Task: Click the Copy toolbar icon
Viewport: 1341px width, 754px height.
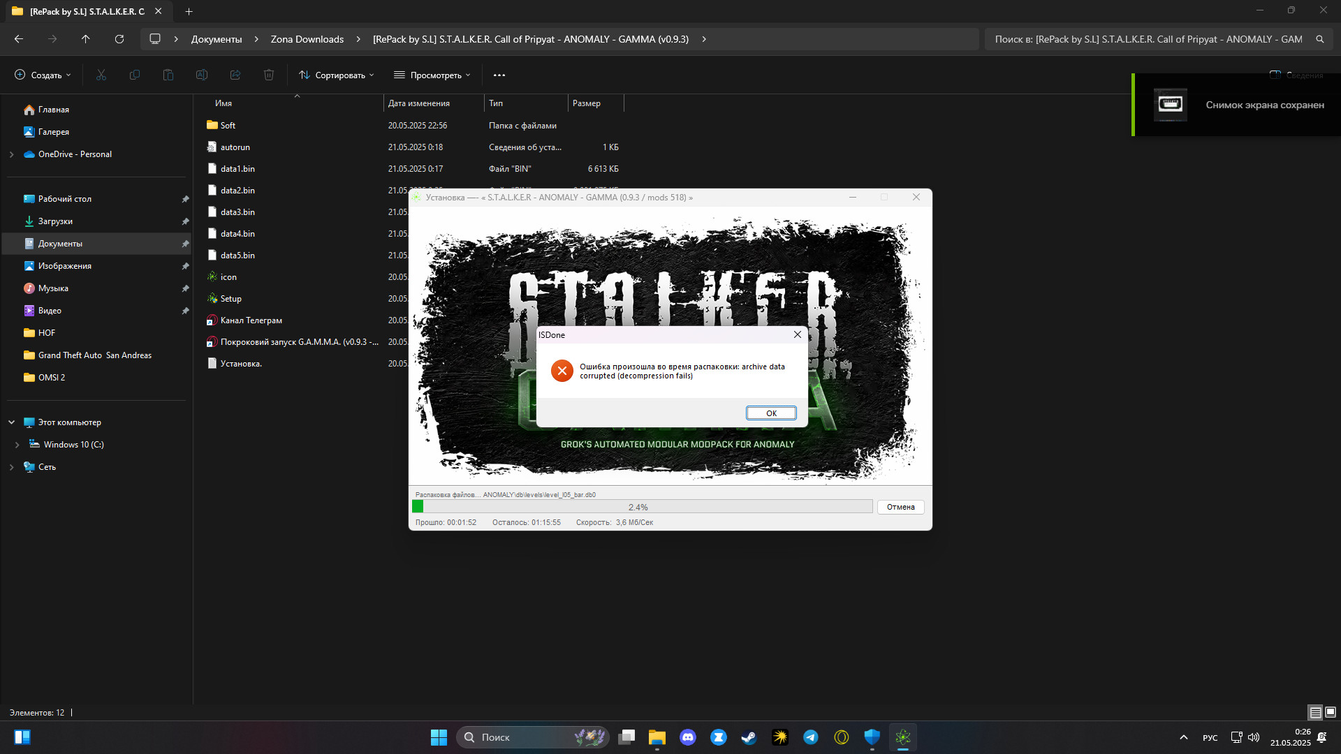Action: pos(135,75)
